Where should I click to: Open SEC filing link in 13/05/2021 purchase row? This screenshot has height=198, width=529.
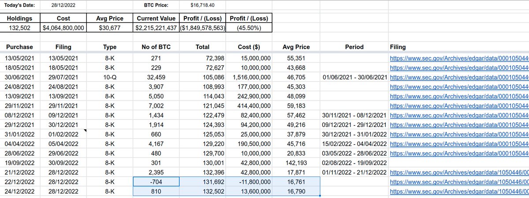(x=459, y=57)
